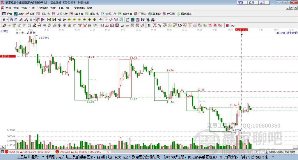Click the 002458 益生股份 stock label
Image resolution: width=298 pixels, height=160 pixels.
pos(286,33)
